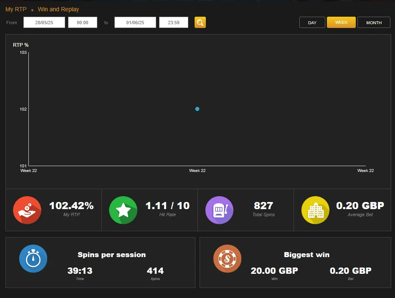Click the 414 spins value
This screenshot has height=298, width=395.
click(x=155, y=271)
